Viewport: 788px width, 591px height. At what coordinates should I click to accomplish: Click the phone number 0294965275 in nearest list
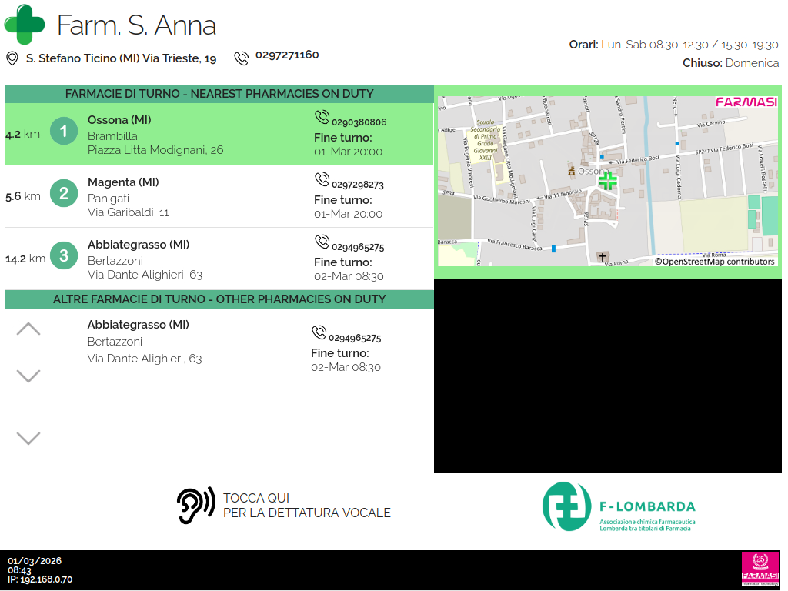coord(358,247)
